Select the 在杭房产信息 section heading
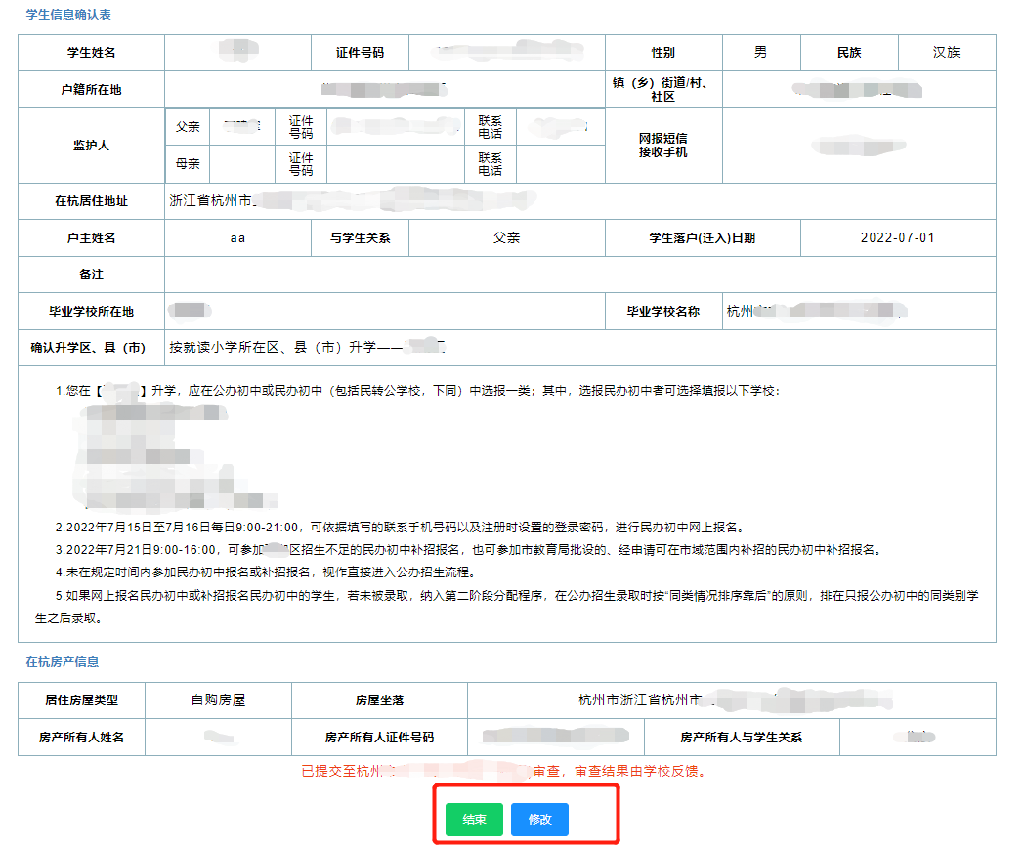 pyautogui.click(x=62, y=662)
